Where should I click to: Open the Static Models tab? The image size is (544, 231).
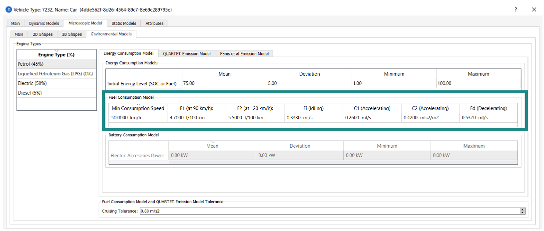tap(124, 23)
